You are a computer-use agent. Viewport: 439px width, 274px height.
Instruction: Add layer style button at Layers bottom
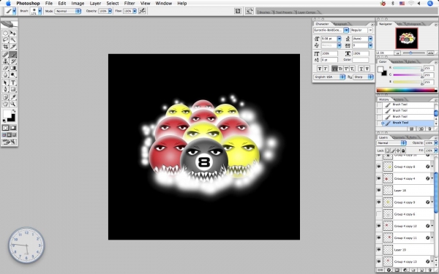tap(389, 270)
